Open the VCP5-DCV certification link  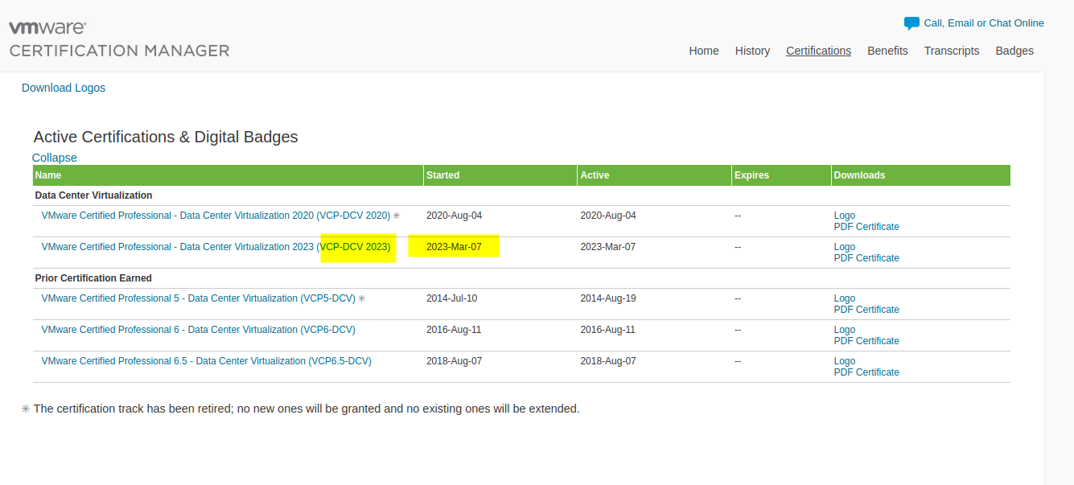198,298
